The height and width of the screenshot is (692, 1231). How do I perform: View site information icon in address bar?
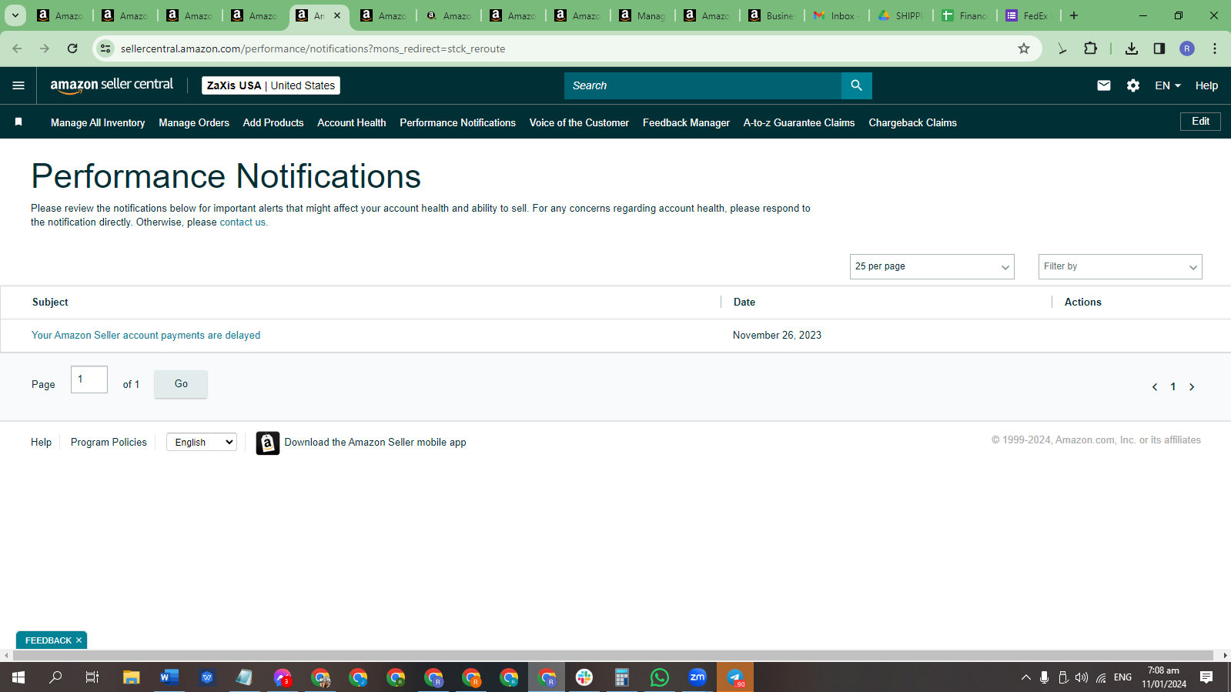[x=105, y=48]
